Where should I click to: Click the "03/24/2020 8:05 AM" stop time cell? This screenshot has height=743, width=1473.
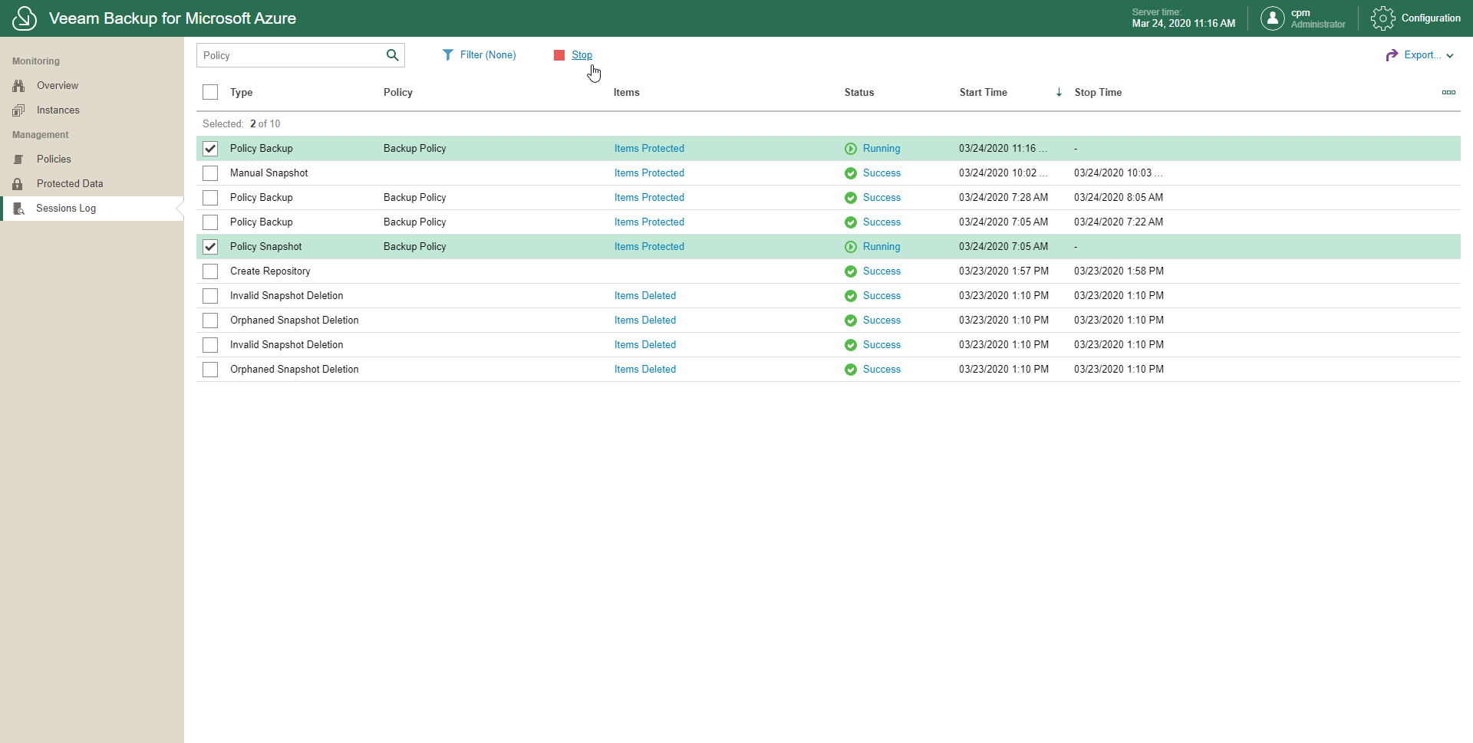pos(1119,198)
